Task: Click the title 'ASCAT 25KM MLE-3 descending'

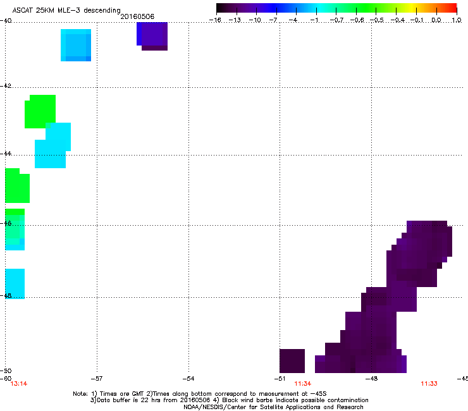Action: coord(66,10)
